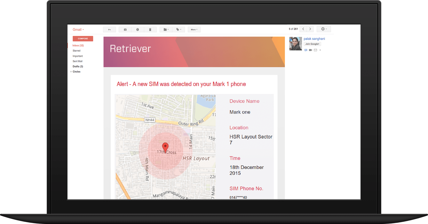Image resolution: width=428 pixels, height=224 pixels.
Task: Open the Labels tag dropdown
Action: click(x=178, y=29)
